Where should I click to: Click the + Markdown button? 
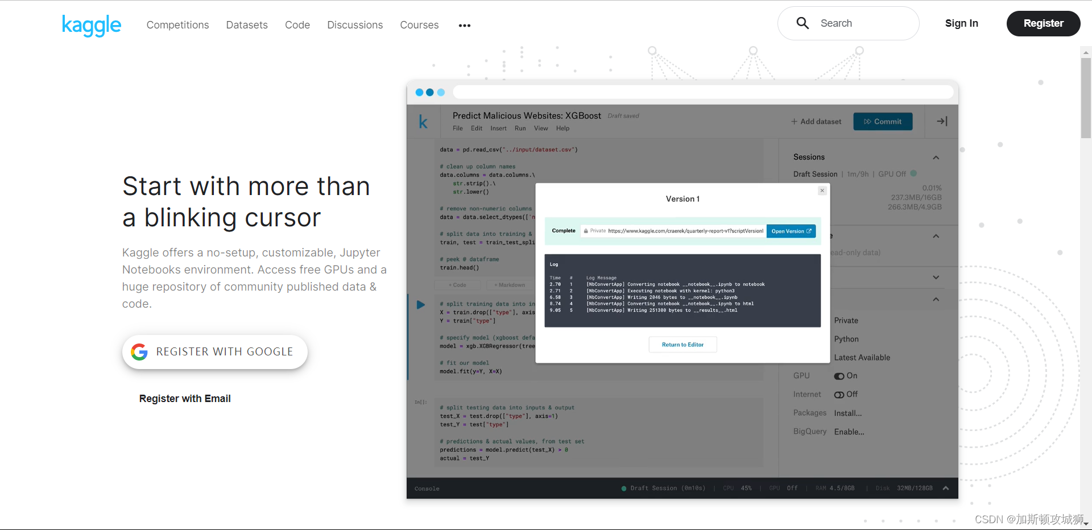point(510,285)
